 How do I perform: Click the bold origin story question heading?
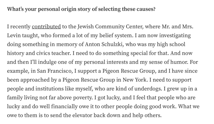coord(81,9)
